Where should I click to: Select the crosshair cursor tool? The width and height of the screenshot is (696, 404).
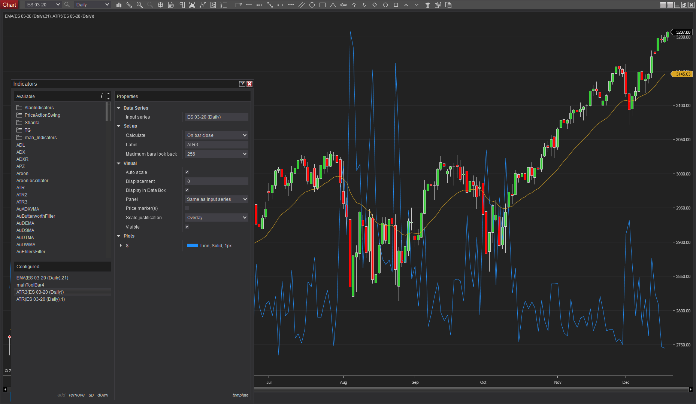pyautogui.click(x=160, y=5)
